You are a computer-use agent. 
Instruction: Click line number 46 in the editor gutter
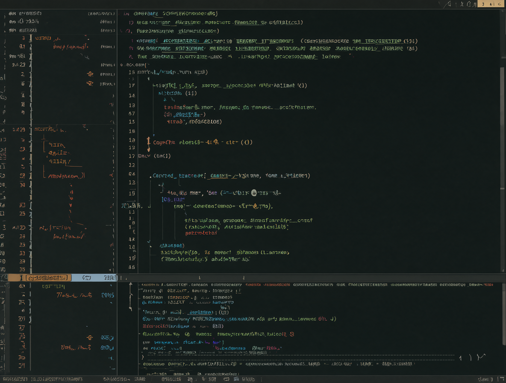tap(132, 267)
